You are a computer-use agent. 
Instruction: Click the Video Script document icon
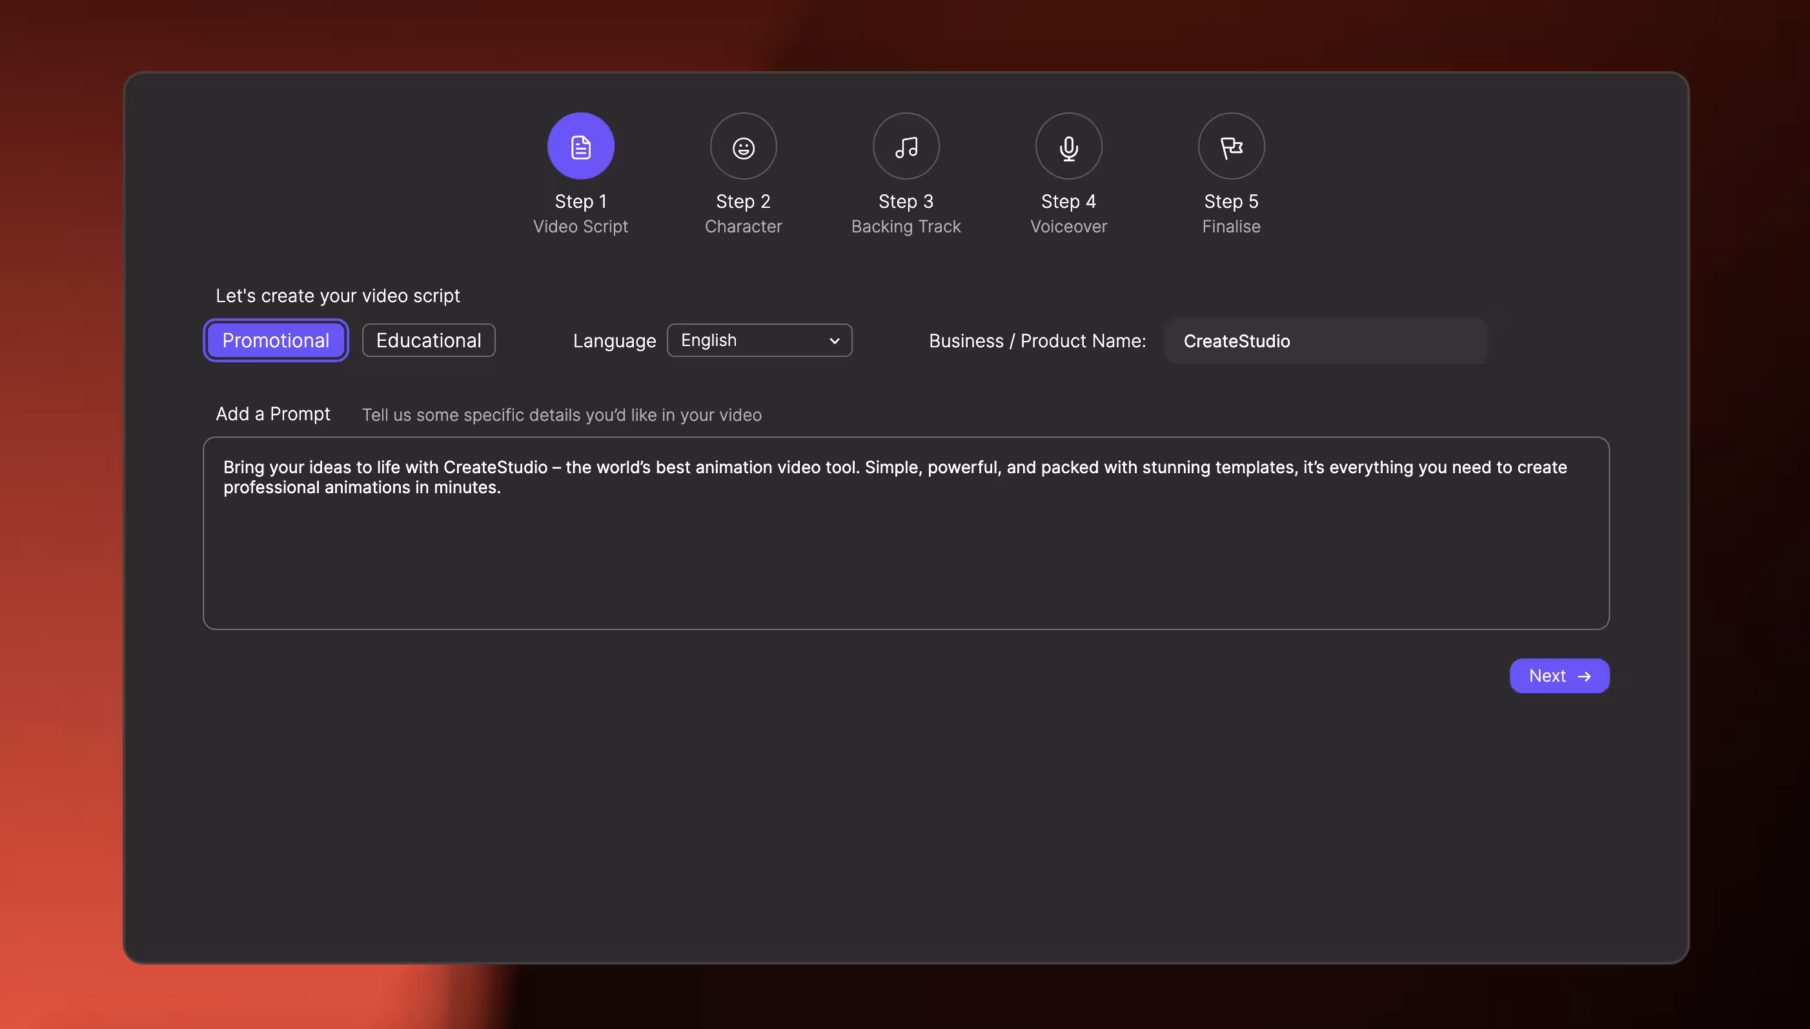pyautogui.click(x=580, y=147)
